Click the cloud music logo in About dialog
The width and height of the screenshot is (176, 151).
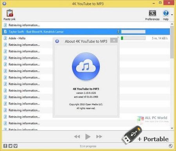[x=86, y=66]
